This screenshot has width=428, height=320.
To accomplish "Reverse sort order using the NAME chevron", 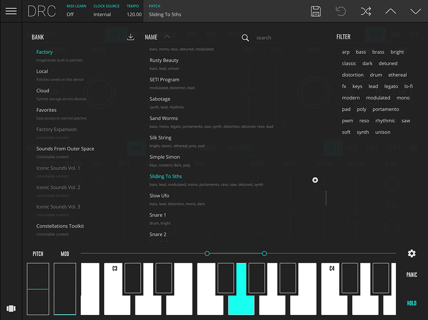I will [x=167, y=37].
